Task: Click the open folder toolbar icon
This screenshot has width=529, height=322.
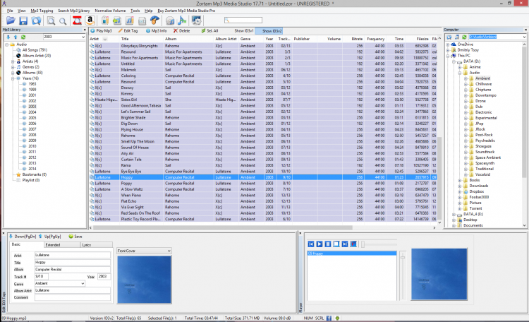Action: click(11, 20)
